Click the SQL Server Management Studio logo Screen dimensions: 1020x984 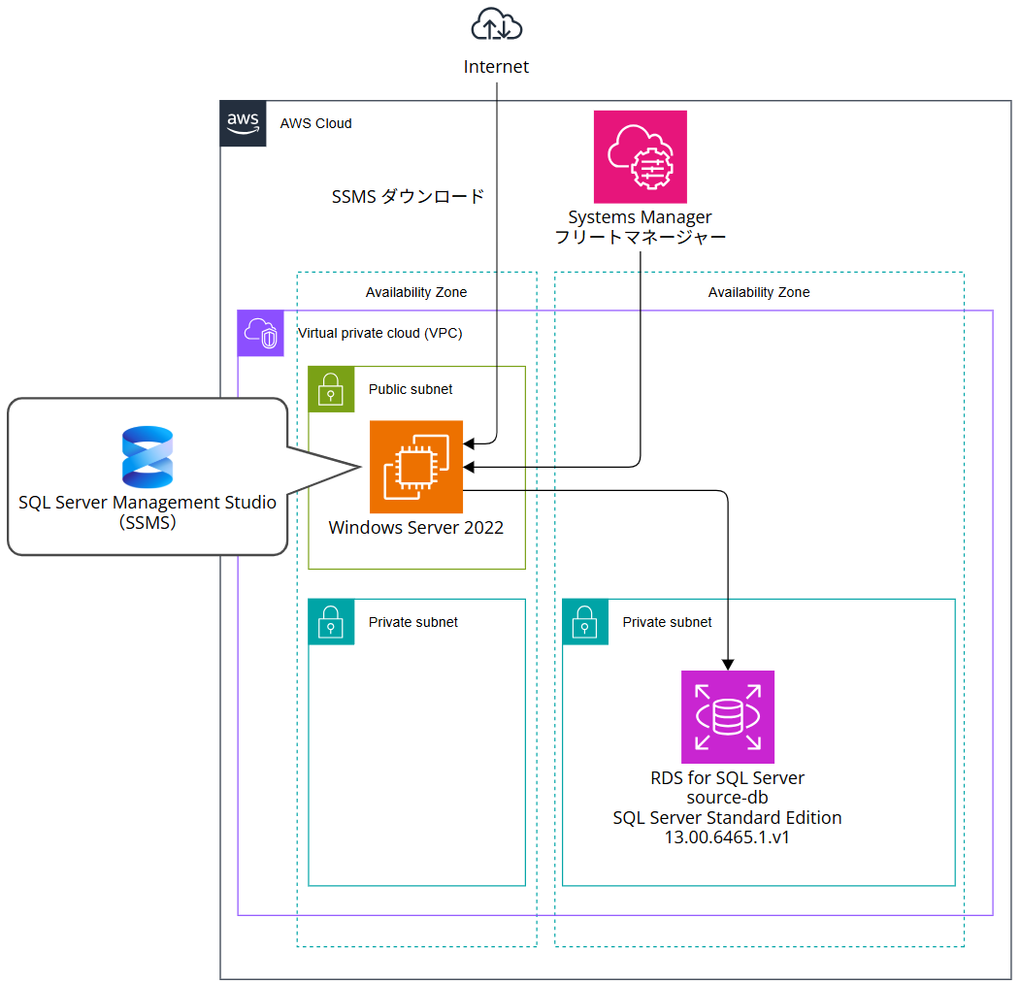tap(148, 457)
